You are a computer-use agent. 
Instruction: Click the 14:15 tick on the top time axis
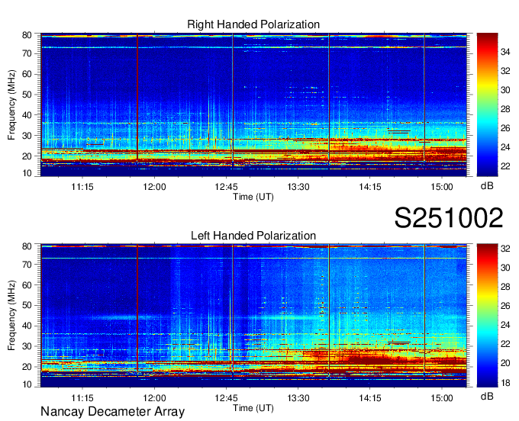pyautogui.click(x=369, y=186)
